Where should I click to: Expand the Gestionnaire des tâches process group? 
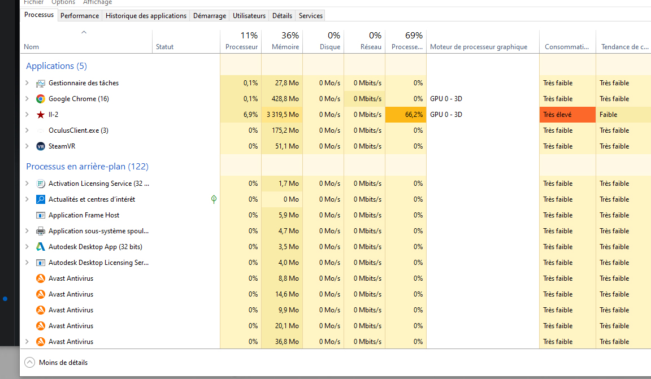pyautogui.click(x=27, y=83)
